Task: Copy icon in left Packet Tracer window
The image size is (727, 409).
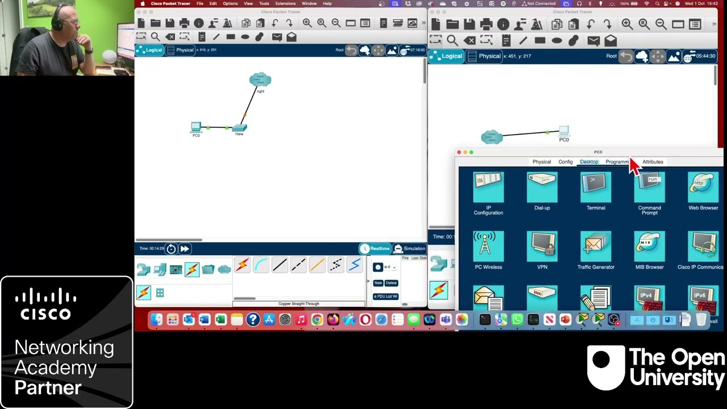Action: click(x=246, y=23)
